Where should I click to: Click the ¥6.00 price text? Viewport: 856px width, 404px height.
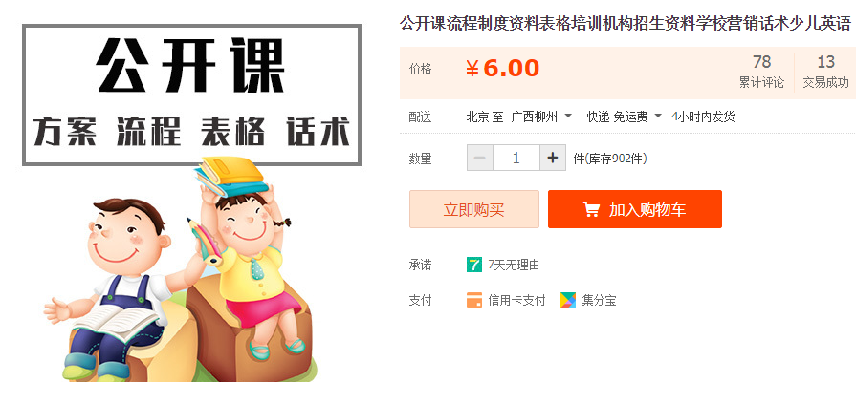click(x=502, y=69)
